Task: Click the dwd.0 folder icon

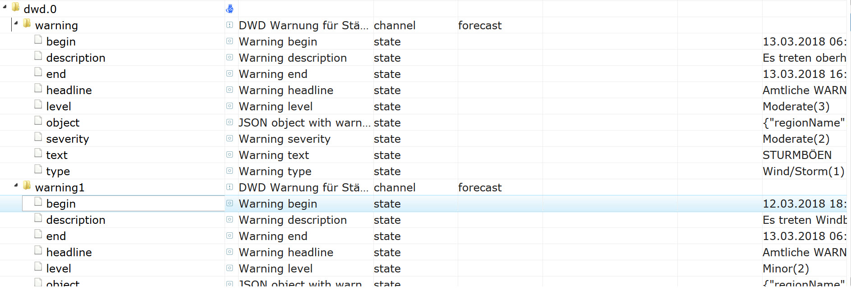Action: (x=16, y=7)
